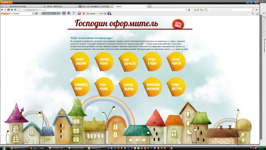Switch to the Google translator tab
The height and width of the screenshot is (150, 266).
pos(26,6)
